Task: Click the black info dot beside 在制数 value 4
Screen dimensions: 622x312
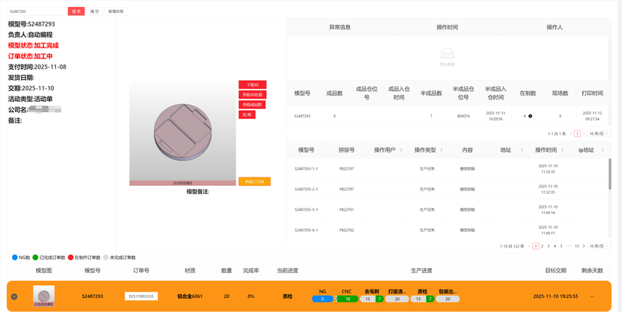Action: coord(530,116)
